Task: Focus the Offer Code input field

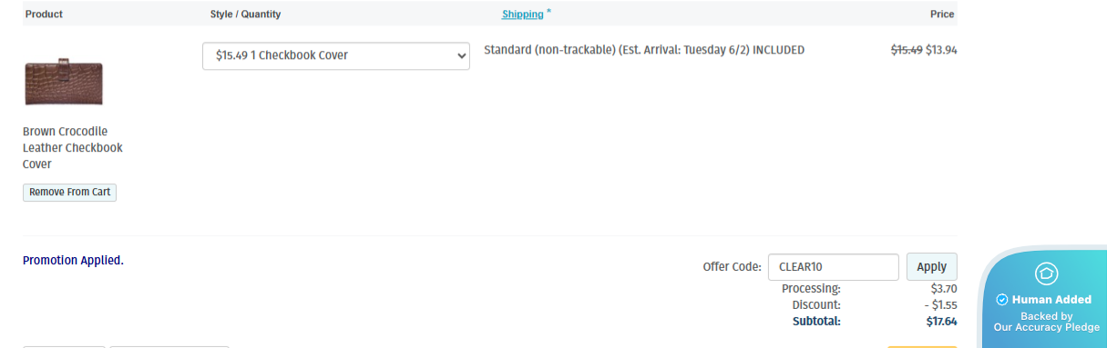Action: 834,267
